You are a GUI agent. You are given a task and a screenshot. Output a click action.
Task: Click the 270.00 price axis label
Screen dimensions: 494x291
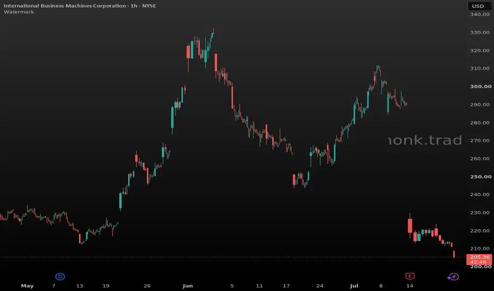480,141
